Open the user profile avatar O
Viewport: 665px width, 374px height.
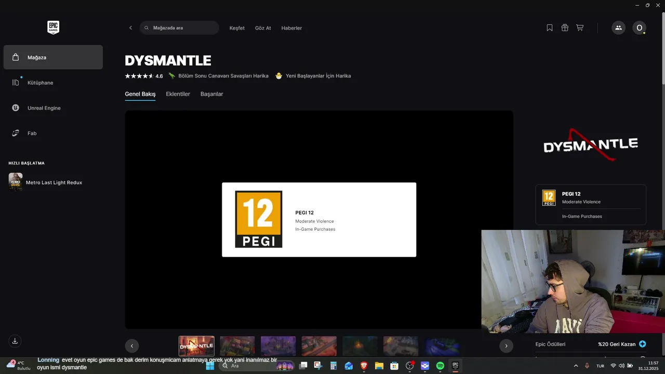[x=639, y=28]
